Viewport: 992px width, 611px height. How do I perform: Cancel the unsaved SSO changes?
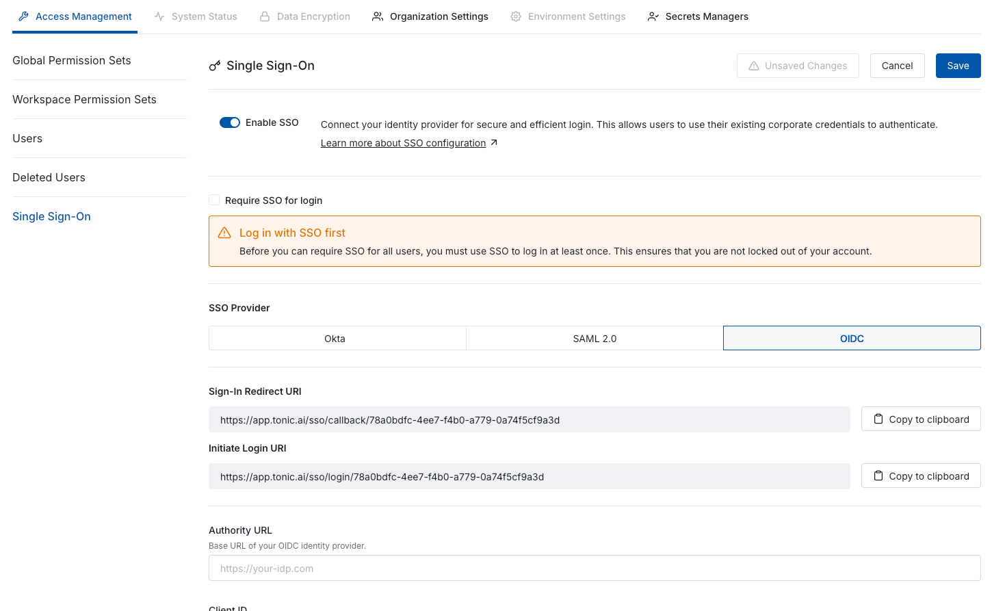[897, 66]
